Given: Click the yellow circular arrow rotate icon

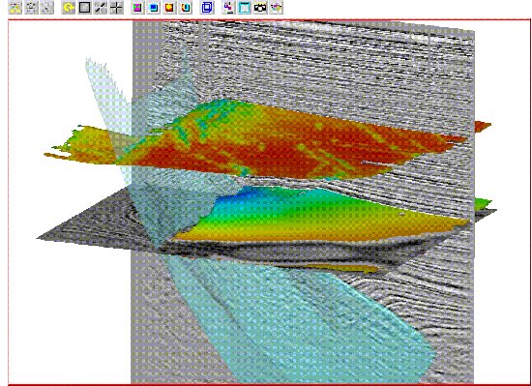Looking at the screenshot, I should [x=69, y=8].
